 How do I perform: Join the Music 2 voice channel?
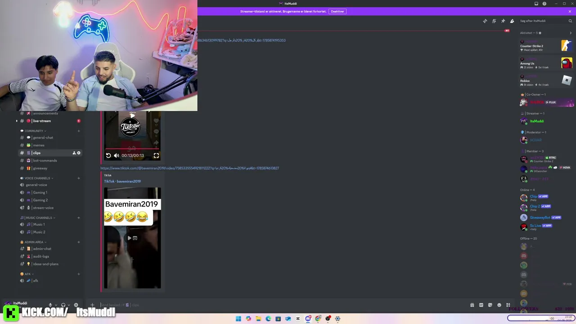[50, 232]
